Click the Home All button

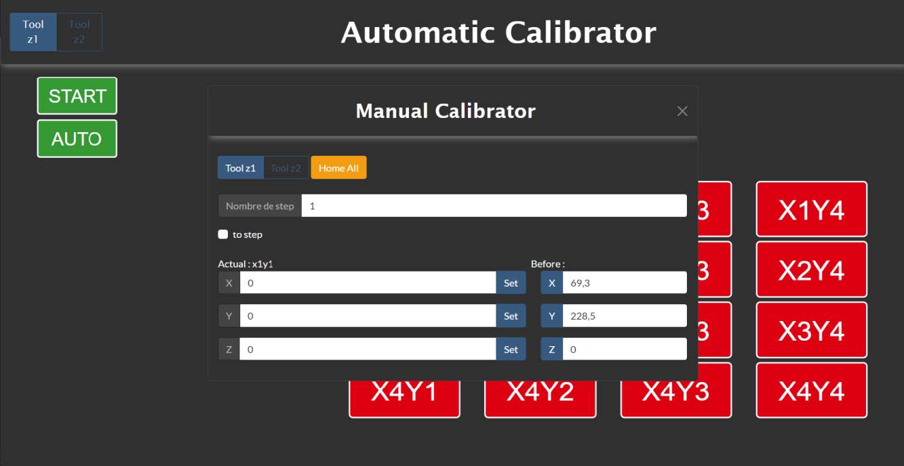pos(338,167)
